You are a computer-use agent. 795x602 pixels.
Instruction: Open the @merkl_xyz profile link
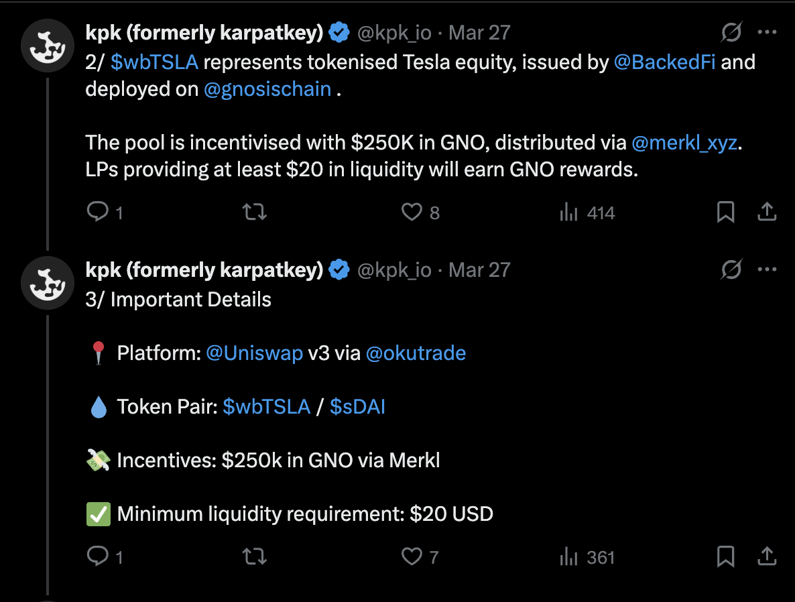pyautogui.click(x=684, y=143)
